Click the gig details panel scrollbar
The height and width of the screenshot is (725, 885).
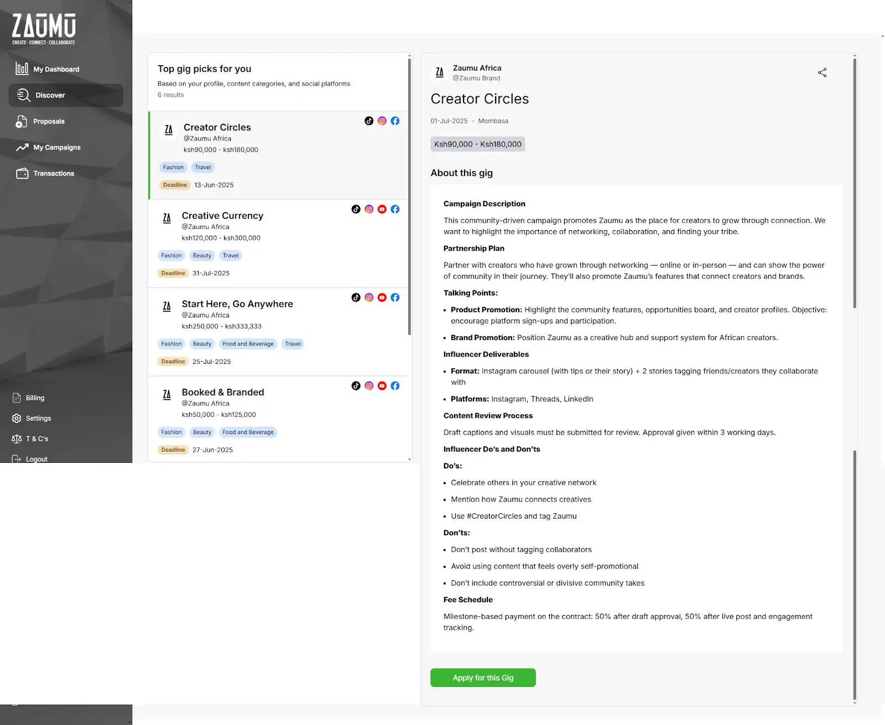pyautogui.click(x=855, y=183)
